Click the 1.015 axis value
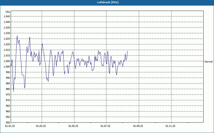This screenshot has height=133, width=214. coord(7,50)
